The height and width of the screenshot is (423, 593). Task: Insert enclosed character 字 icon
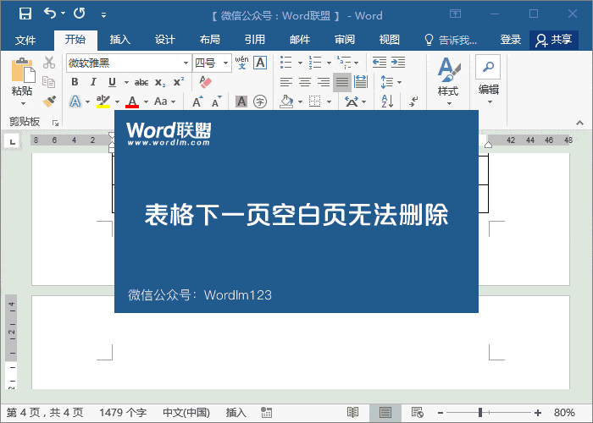[x=260, y=102]
